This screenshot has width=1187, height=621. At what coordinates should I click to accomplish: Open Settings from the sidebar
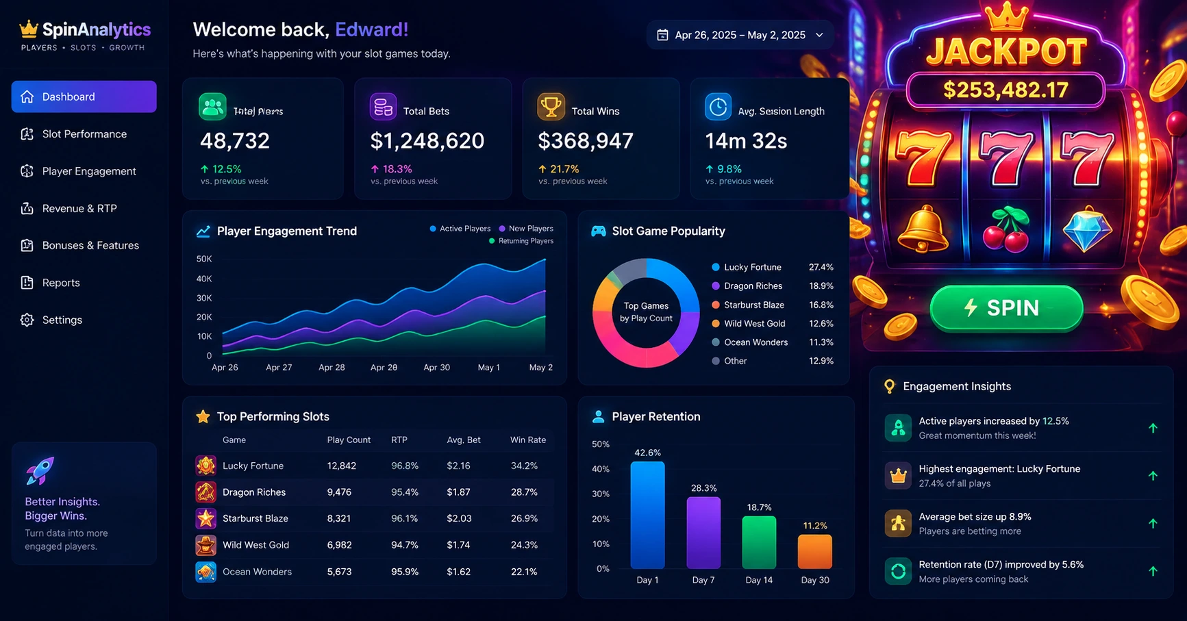(84, 320)
